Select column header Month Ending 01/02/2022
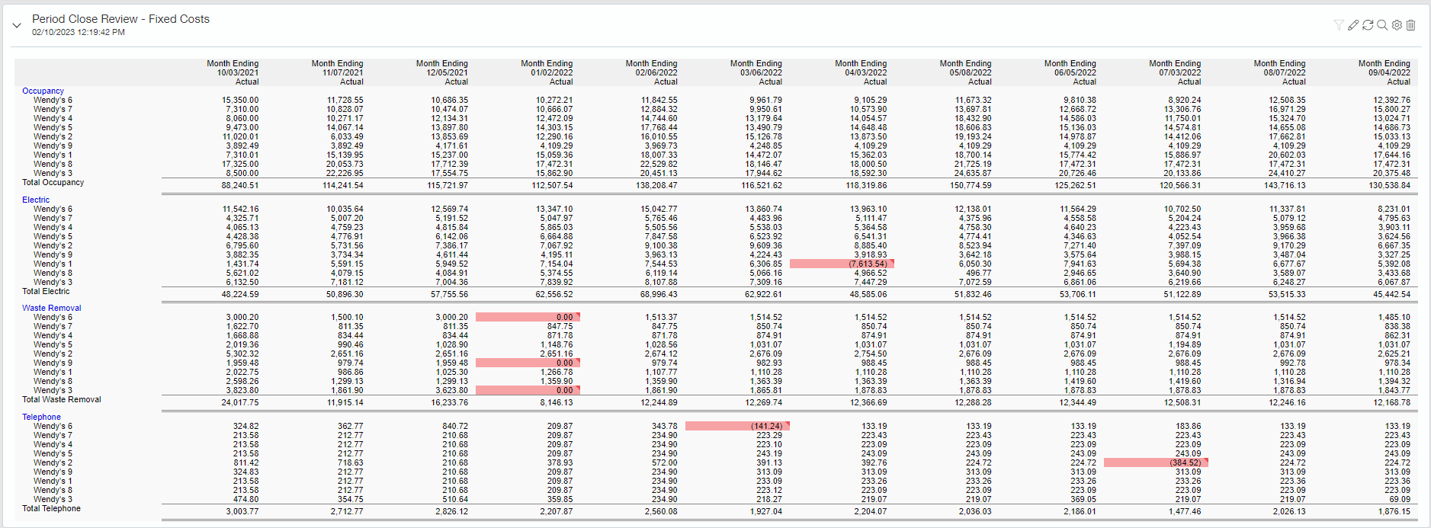The image size is (1431, 528). click(547, 72)
